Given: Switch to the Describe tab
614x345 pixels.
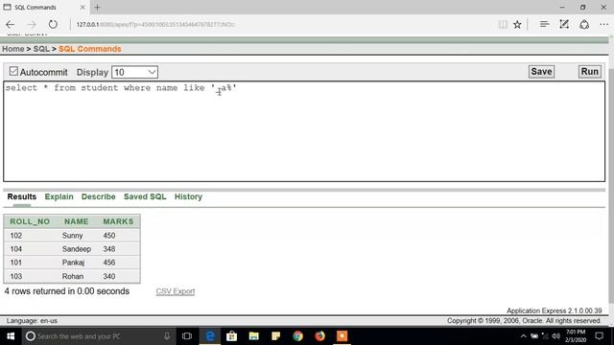Looking at the screenshot, I should tap(98, 196).
